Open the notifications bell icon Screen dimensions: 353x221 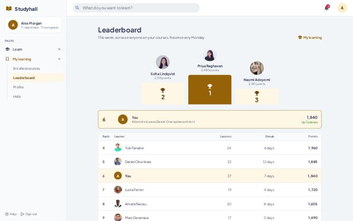coord(327,8)
